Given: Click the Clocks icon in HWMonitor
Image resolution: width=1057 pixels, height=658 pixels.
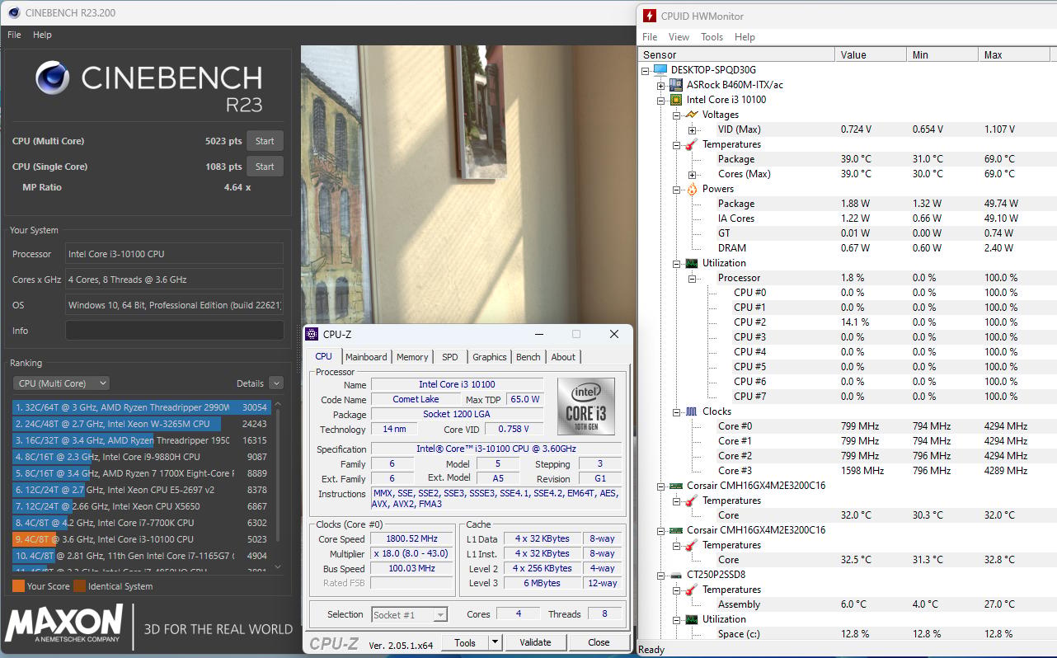Looking at the screenshot, I should (691, 411).
